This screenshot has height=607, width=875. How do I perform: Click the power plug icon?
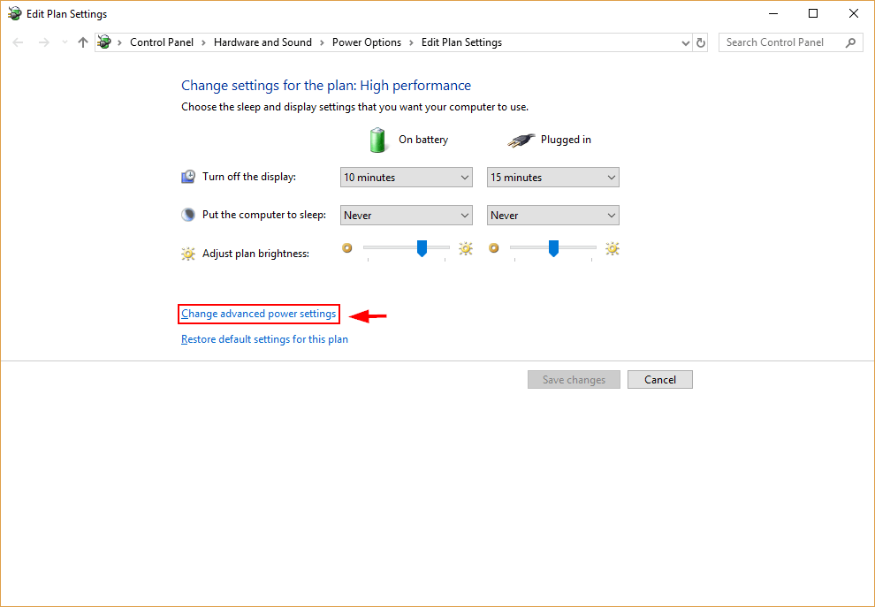521,140
